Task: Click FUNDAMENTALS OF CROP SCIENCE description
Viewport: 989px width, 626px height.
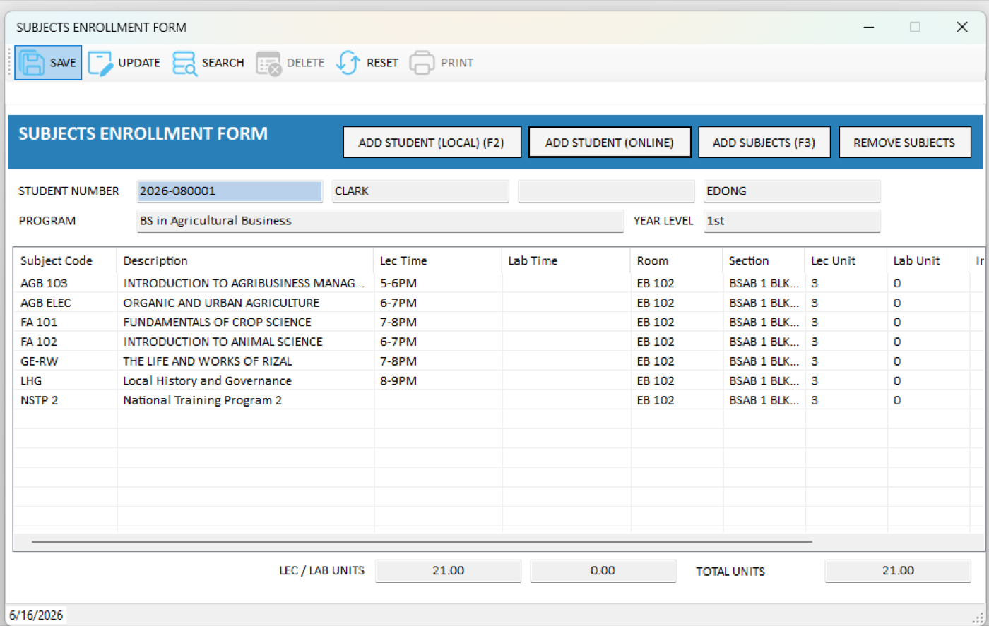Action: point(217,323)
